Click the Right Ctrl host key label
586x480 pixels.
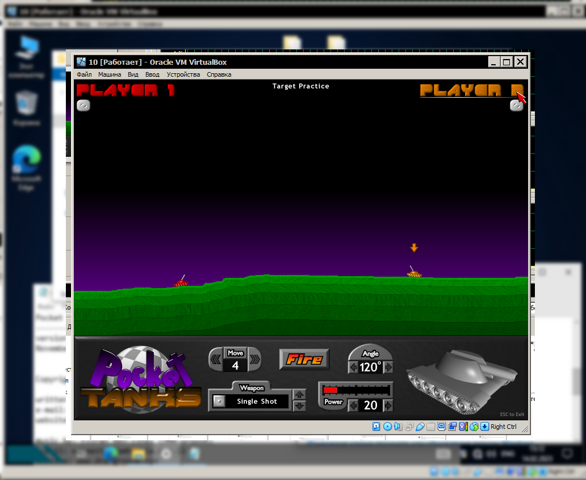coord(504,427)
